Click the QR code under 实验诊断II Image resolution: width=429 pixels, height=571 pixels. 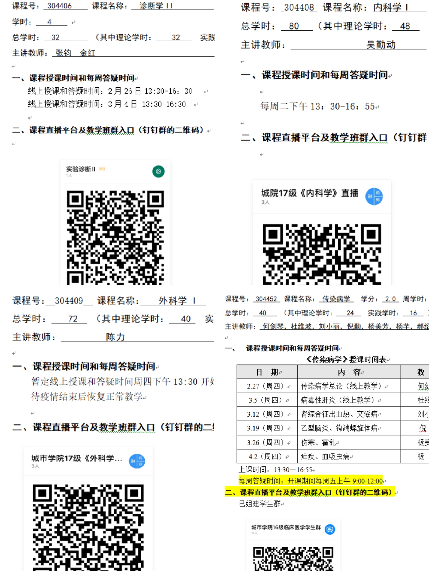coord(115,237)
